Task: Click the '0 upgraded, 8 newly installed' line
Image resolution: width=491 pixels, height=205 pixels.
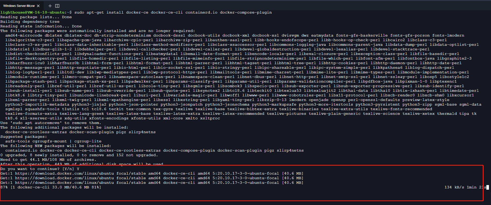Action: [79, 155]
